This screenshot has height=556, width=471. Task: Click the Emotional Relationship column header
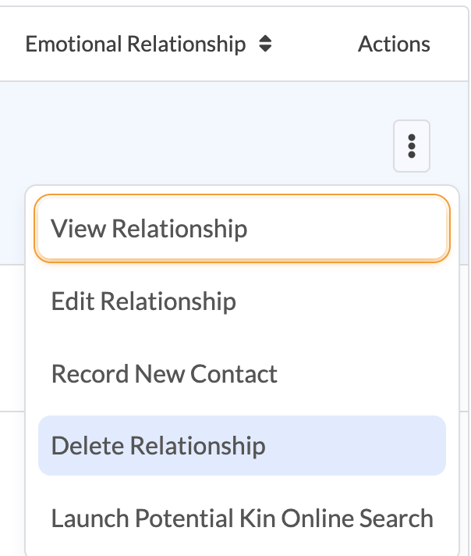click(136, 44)
